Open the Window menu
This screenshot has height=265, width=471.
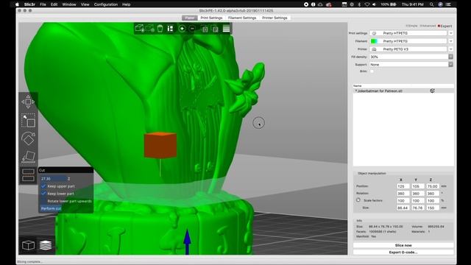tap(69, 4)
